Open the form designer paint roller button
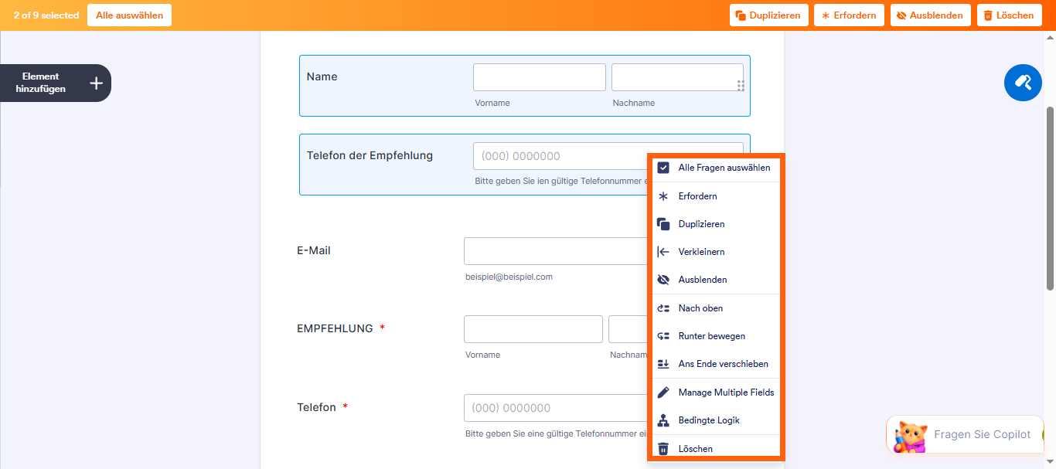This screenshot has height=469, width=1056. 1023,82
